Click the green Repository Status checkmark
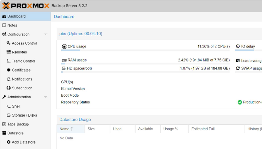The height and width of the screenshot is (149, 262). pos(240,102)
